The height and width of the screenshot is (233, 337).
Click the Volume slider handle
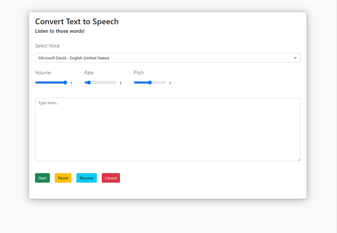click(x=65, y=83)
